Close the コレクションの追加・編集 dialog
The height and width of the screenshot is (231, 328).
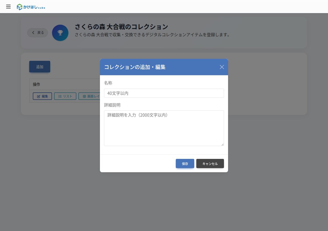[222, 67]
